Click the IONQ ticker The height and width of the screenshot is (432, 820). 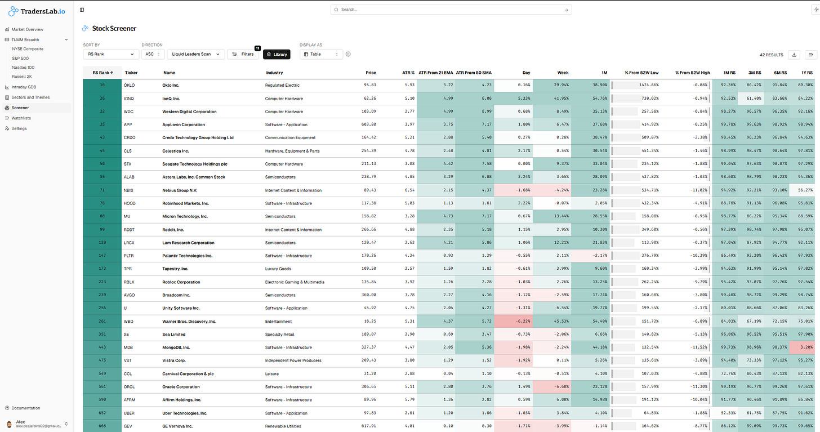[129, 99]
